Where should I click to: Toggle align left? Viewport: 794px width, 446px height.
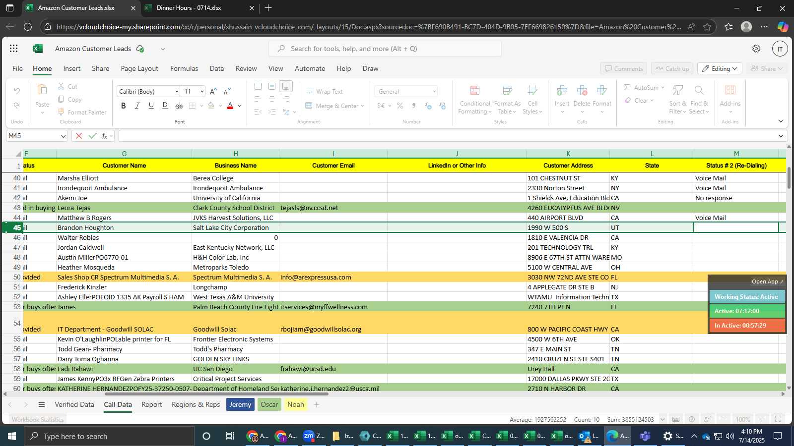tap(258, 99)
